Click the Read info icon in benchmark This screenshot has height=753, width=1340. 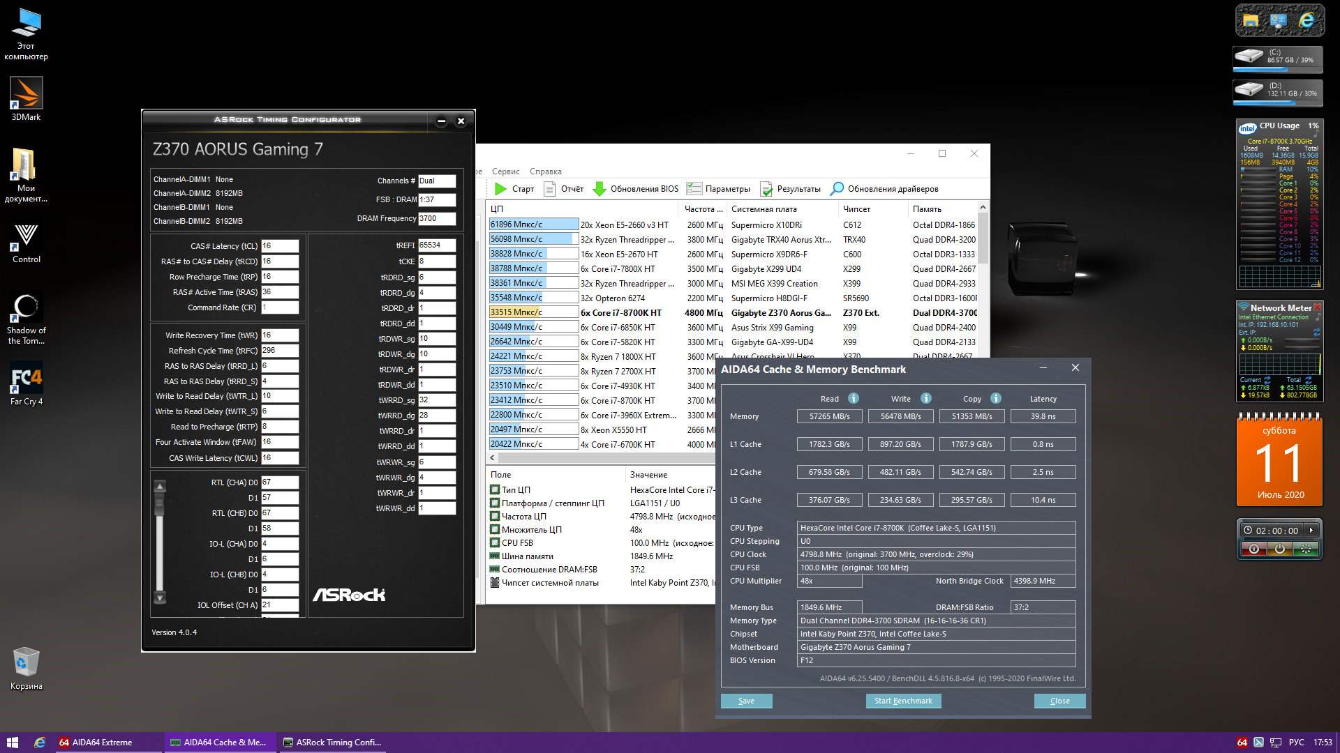point(853,398)
